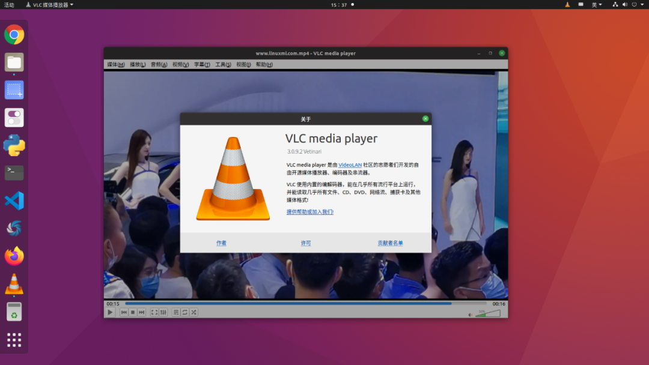The width and height of the screenshot is (649, 365).
Task: Open Files manager from the dock
Action: [x=14, y=62]
